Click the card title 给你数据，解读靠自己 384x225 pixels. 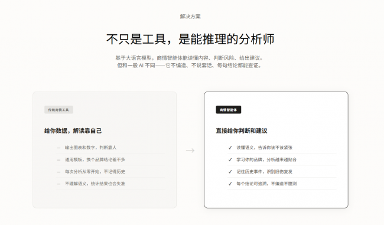tap(73, 131)
